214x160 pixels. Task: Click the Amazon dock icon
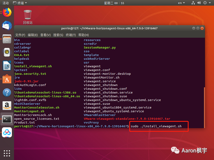[7, 106]
